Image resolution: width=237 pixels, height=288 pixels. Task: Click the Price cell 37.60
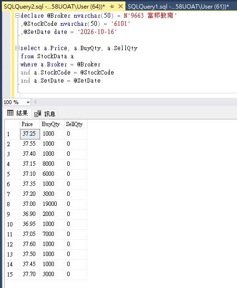[30, 244]
